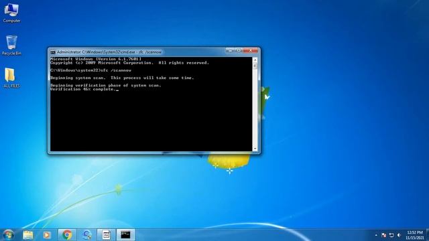
Task: Show hidden system tray icons
Action: pyautogui.click(x=376, y=235)
